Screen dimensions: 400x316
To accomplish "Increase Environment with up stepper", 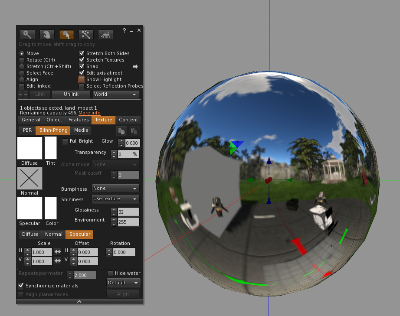I will point(114,220).
